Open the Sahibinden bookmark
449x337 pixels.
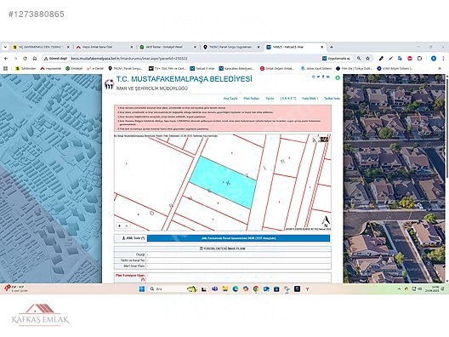(26, 68)
